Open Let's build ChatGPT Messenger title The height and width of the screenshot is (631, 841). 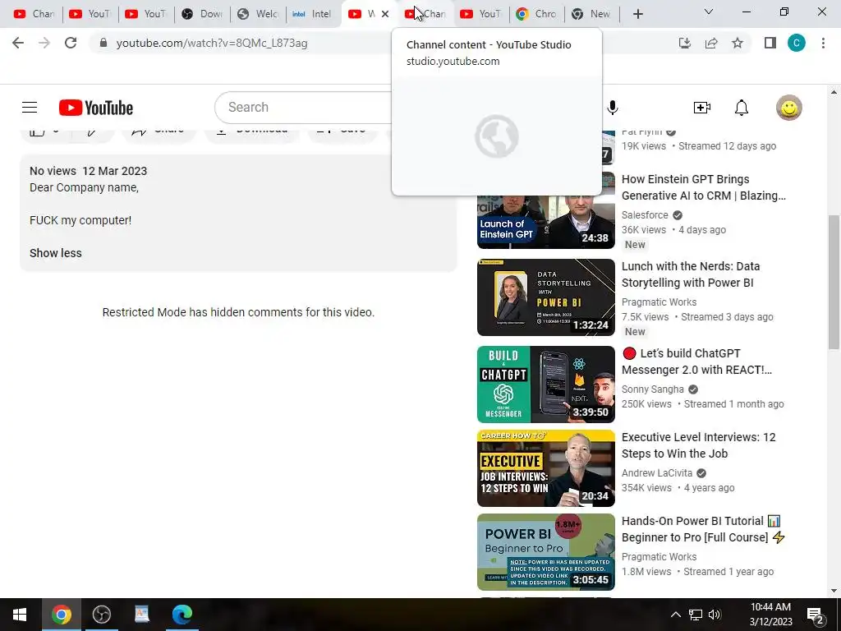coord(696,362)
